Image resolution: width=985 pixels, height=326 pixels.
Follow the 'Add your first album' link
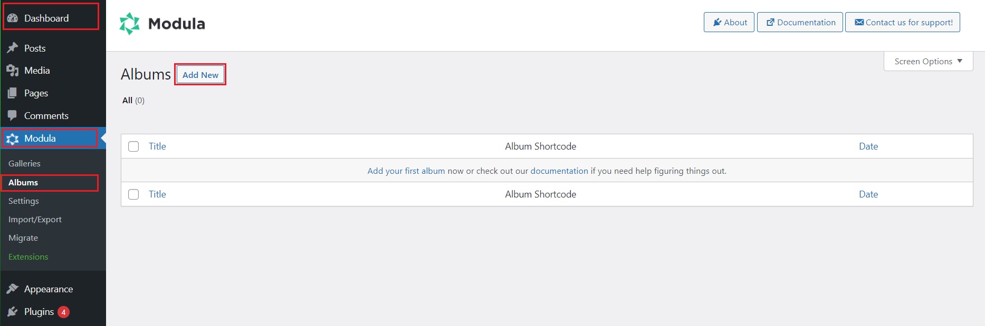click(406, 171)
